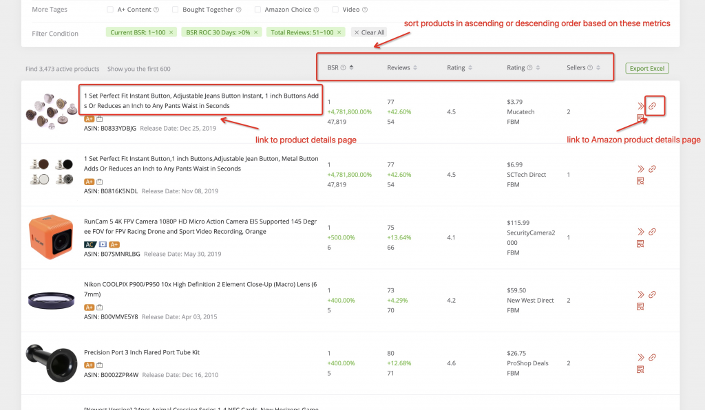Open Mucatech Instant Button product title
This screenshot has width=705, height=410.
pyautogui.click(x=201, y=100)
